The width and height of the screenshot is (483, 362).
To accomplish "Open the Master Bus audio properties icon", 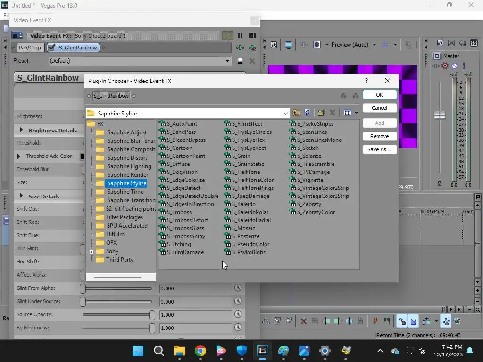I will (440, 43).
